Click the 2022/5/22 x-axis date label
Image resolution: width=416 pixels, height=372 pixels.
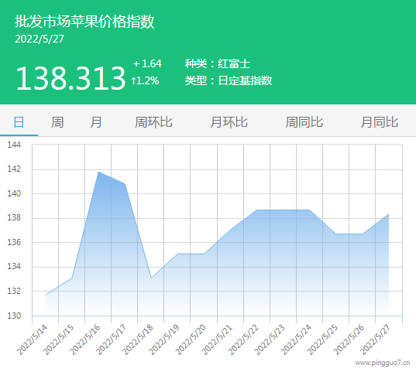(x=243, y=340)
